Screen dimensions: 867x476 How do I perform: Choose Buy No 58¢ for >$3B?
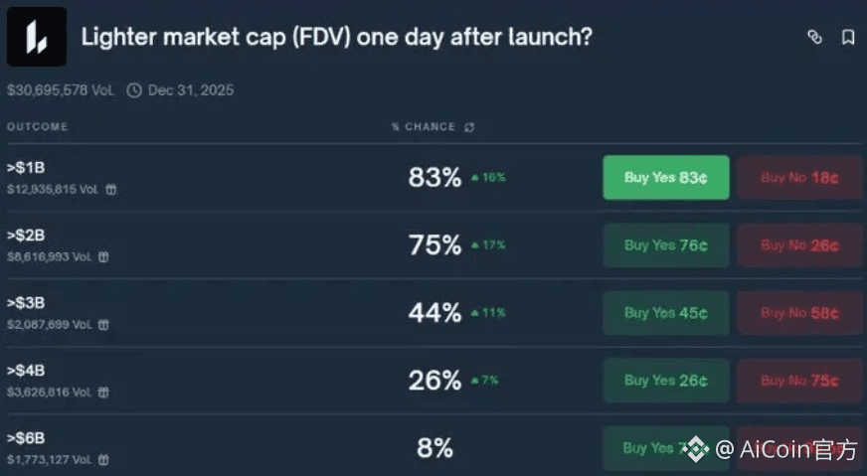(799, 313)
